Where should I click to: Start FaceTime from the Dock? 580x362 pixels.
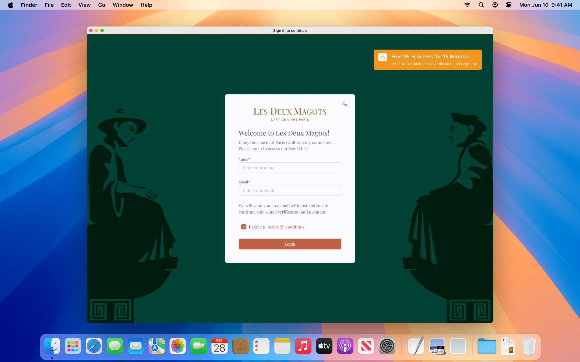(x=199, y=346)
